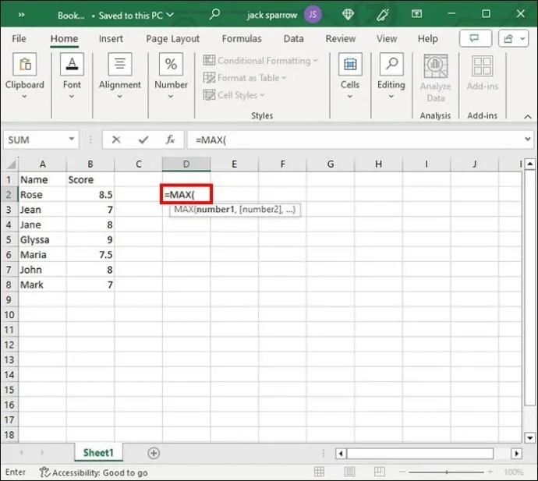Click the search magnifier in title bar
The width and height of the screenshot is (538, 481).
point(214,14)
